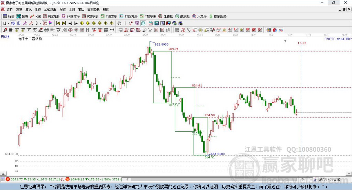Select the crosshair cursor tool

(125, 23)
